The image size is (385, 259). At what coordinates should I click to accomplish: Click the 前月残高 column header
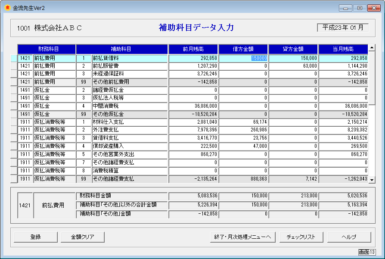point(193,49)
